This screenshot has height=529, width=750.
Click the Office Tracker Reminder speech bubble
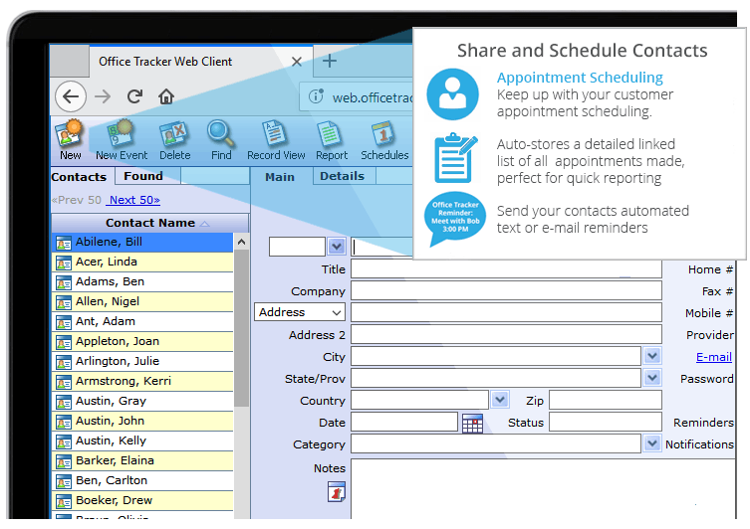(454, 219)
